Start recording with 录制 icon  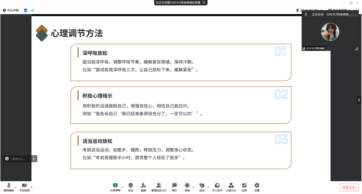click(187, 187)
